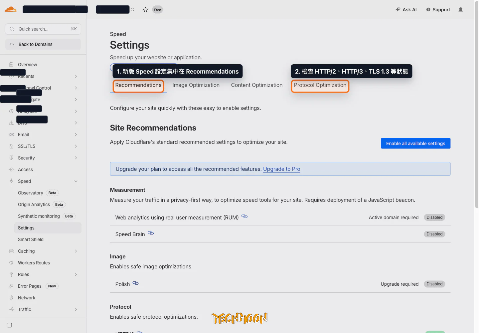This screenshot has height=333, width=479.
Task: Click the link icon beside Polish
Action: point(135,283)
